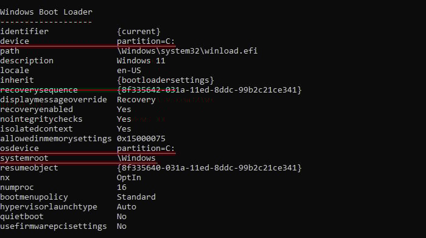This screenshot has height=238, width=426.
Task: Click the 0x15000075 allowedinmemorysettings value
Action: pyautogui.click(x=141, y=139)
